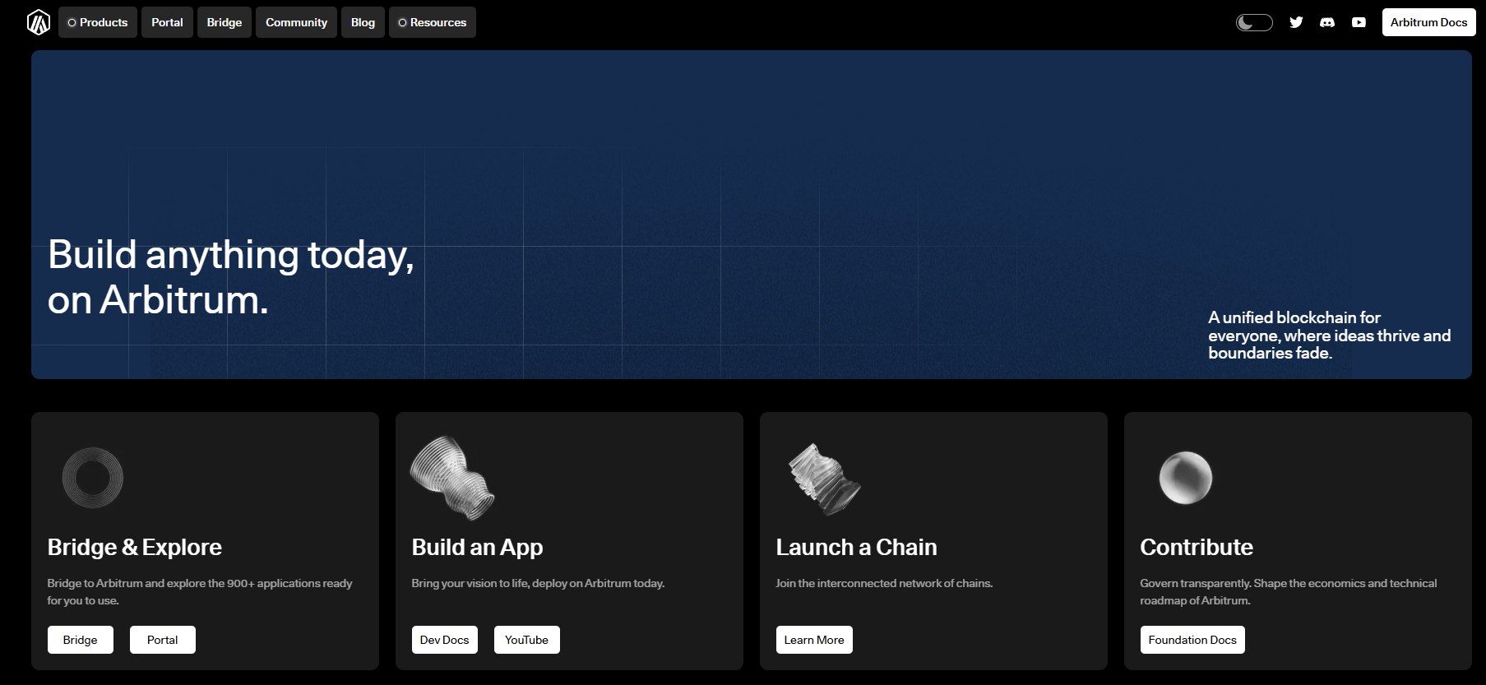Expand the Resources dropdown menu
1486x685 pixels.
coord(433,22)
